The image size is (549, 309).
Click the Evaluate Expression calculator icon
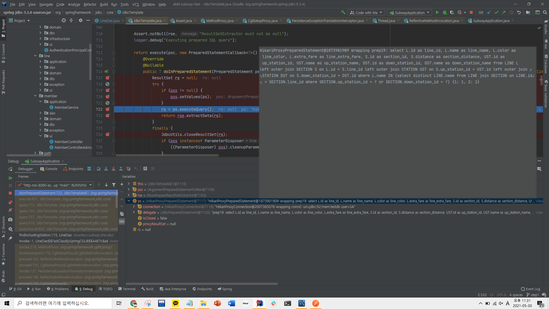pos(145,169)
